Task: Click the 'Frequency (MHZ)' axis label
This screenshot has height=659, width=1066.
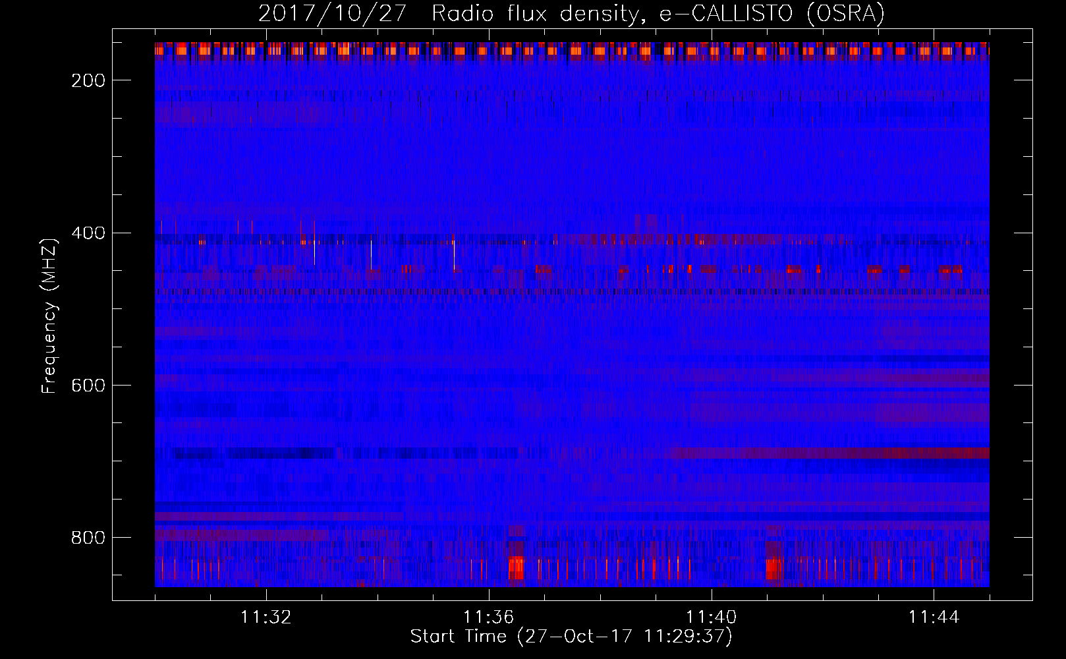Action: (x=49, y=316)
